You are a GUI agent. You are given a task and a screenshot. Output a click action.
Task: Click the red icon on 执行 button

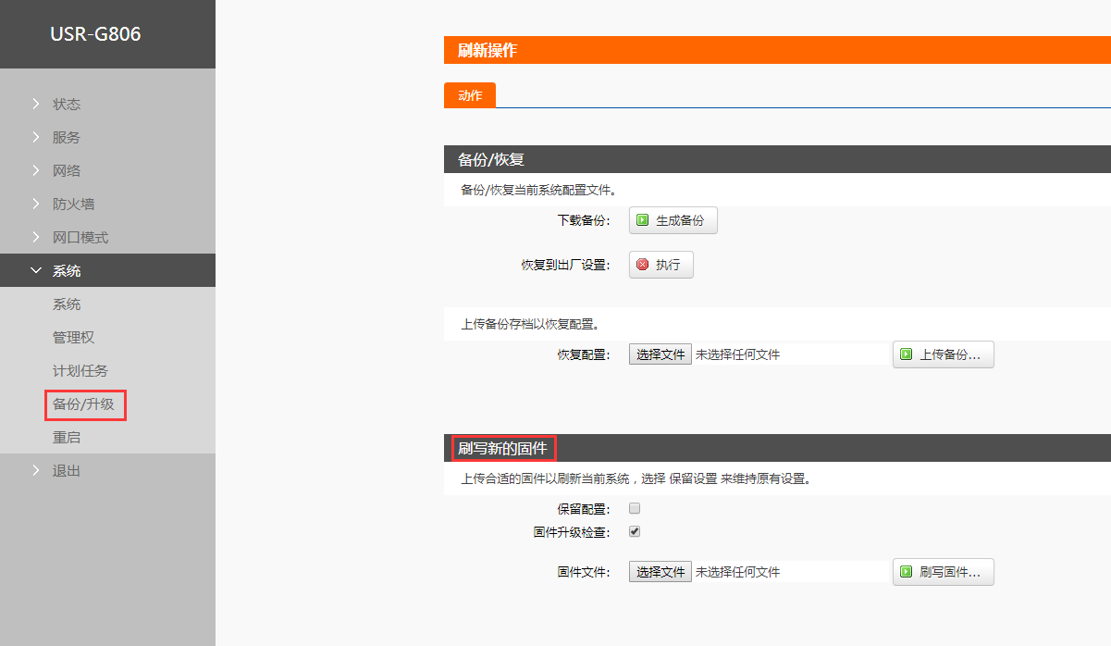[x=643, y=265]
